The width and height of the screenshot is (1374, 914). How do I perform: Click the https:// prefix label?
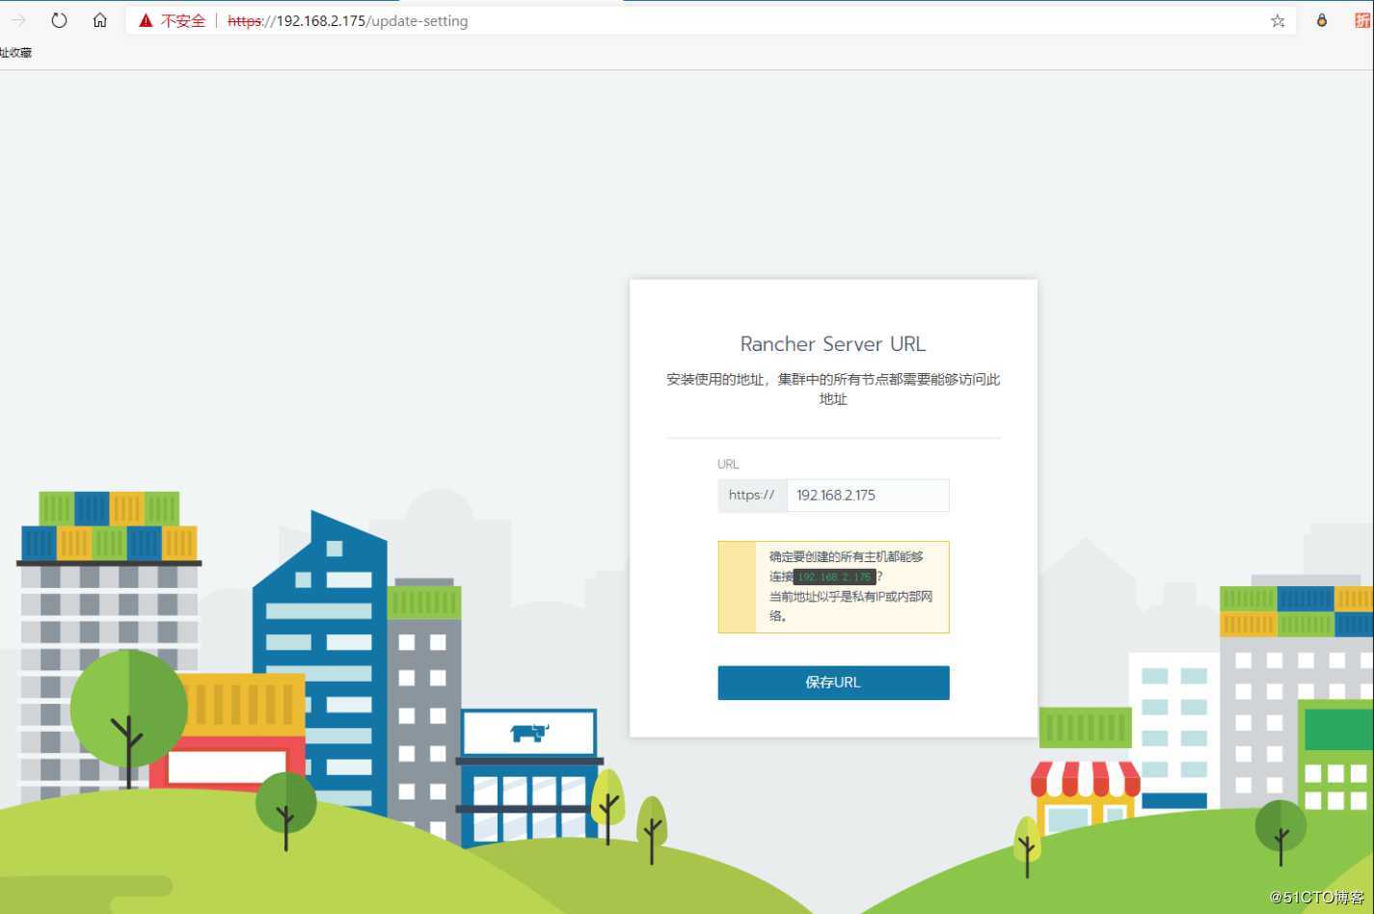click(752, 496)
